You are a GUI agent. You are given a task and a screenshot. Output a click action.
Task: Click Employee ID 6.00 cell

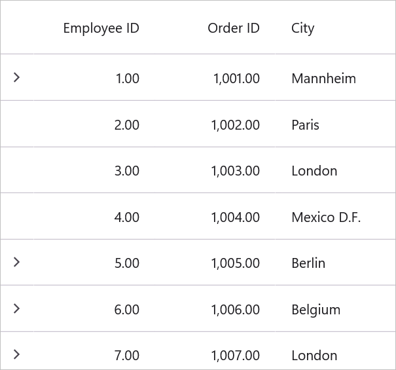pos(94,308)
